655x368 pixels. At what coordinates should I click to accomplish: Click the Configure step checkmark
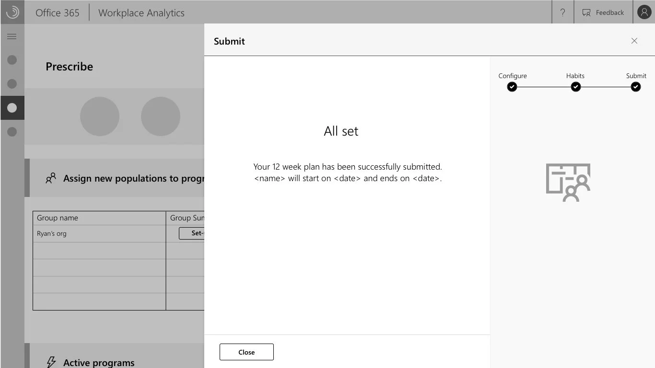512,87
